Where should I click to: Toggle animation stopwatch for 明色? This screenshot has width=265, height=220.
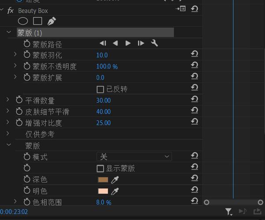point(27,191)
